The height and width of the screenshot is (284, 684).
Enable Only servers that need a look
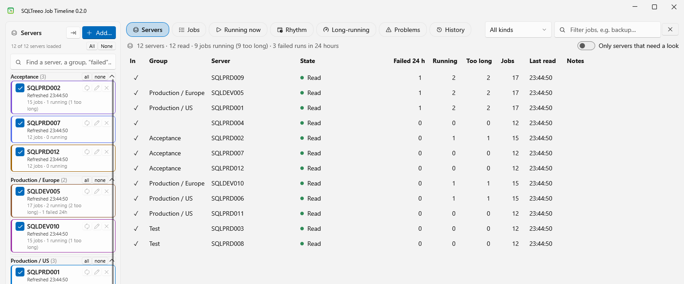click(x=586, y=46)
